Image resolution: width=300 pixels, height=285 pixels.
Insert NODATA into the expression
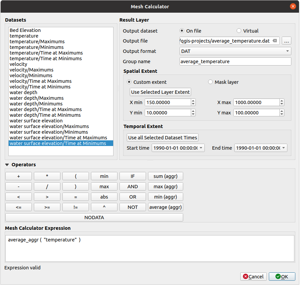94,217
